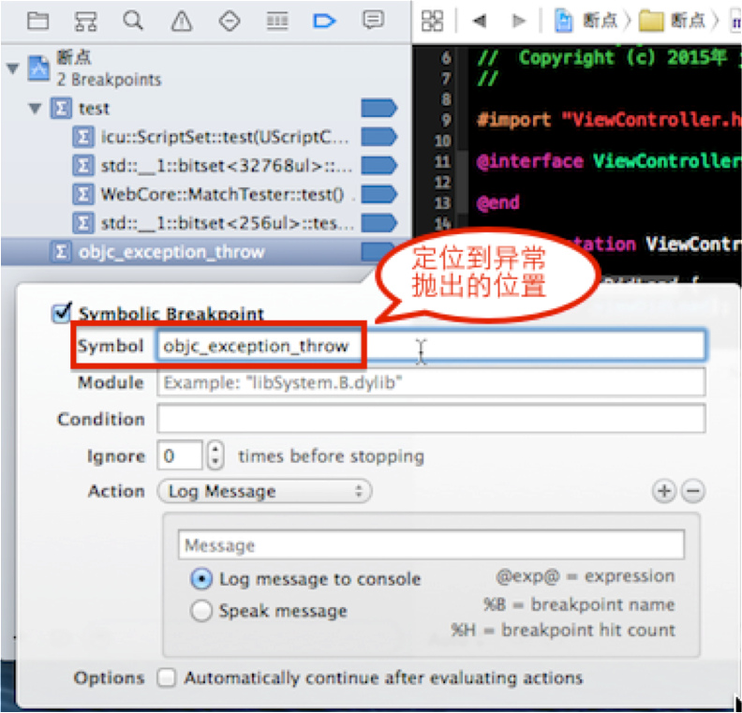The height and width of the screenshot is (713, 742).
Task: Toggle the test breakpoint enable indicator
Action: pos(378,108)
